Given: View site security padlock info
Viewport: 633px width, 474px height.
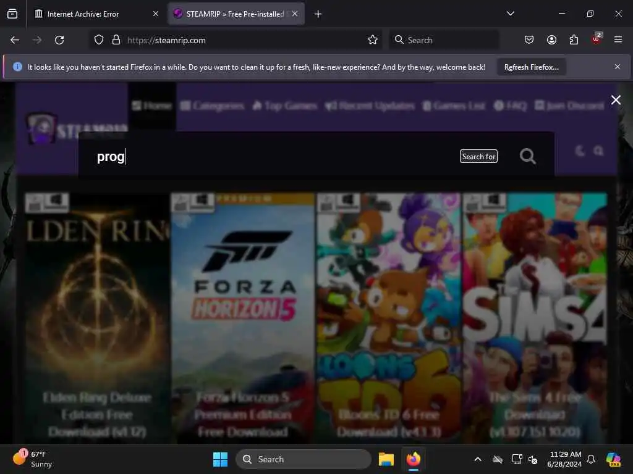Looking at the screenshot, I should click(x=116, y=40).
